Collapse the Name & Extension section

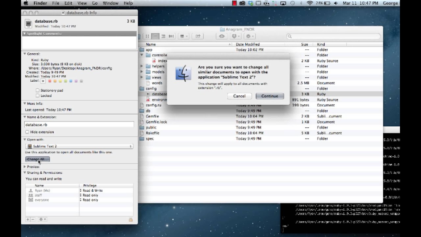pos(25,117)
